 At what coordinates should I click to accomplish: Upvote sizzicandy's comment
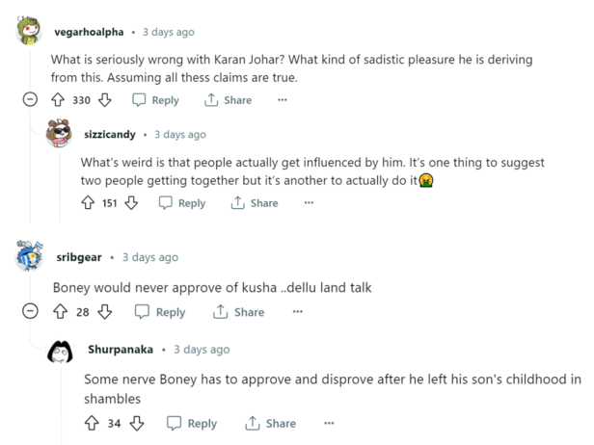tap(88, 203)
